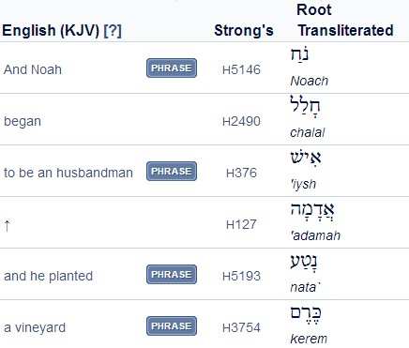Open PHRASE for to be an husbandman

(172, 171)
